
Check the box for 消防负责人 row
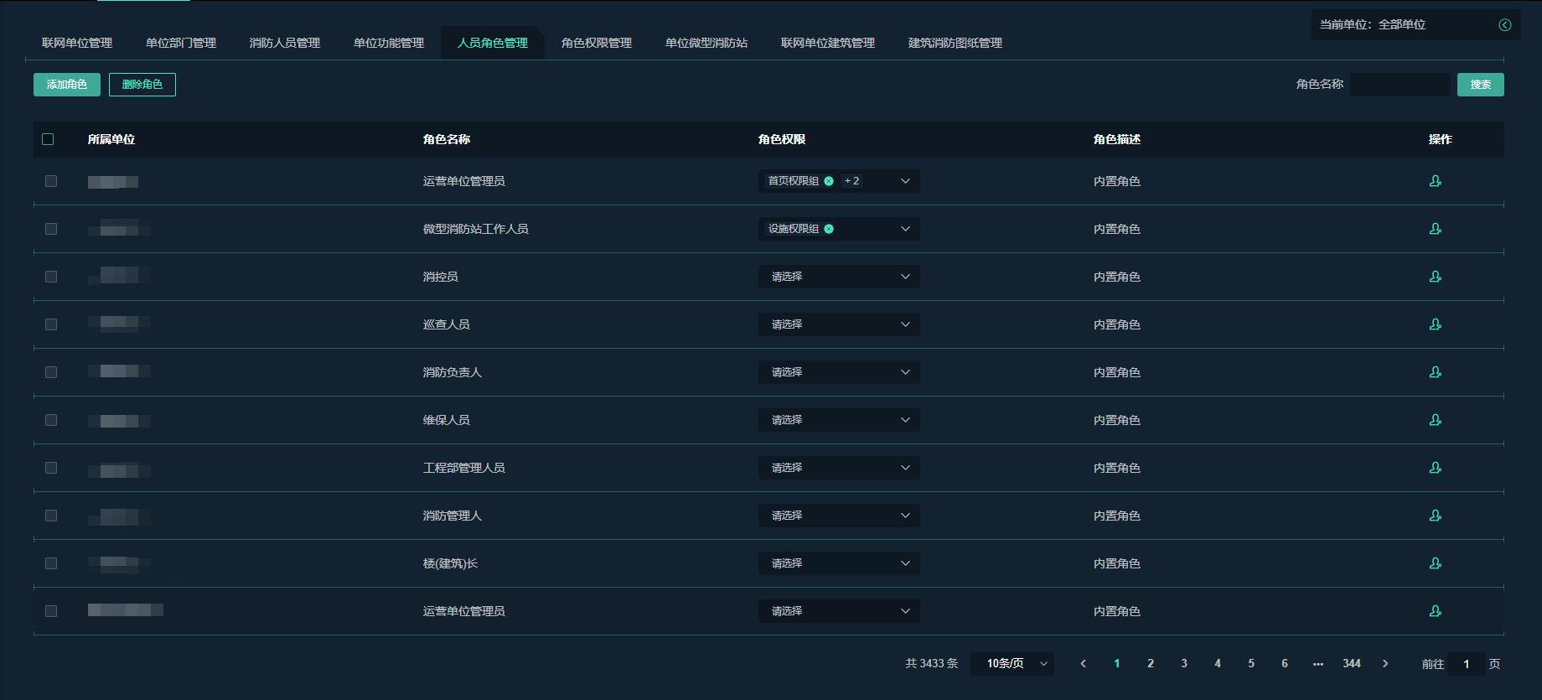pyautogui.click(x=51, y=372)
